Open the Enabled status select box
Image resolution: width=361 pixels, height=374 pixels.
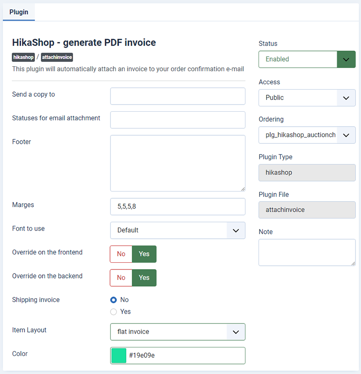pyautogui.click(x=307, y=59)
